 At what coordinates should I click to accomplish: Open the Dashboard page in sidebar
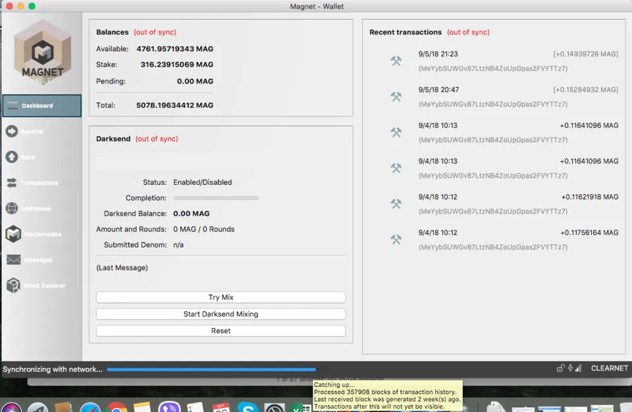[x=41, y=105]
